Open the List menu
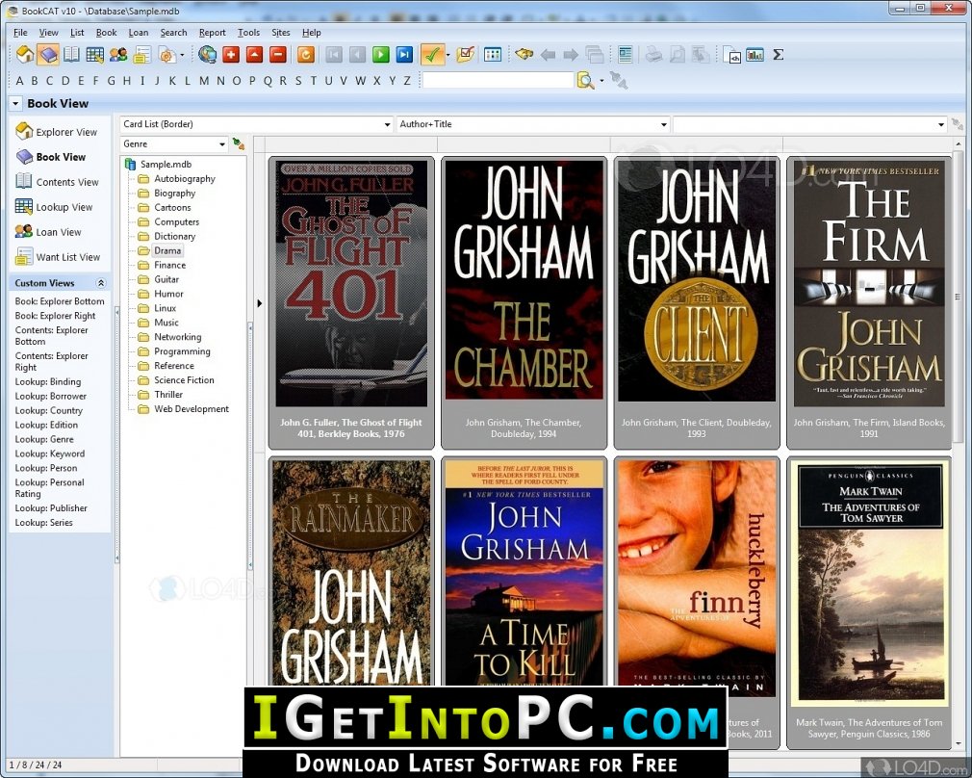The height and width of the screenshot is (778, 972). pos(77,33)
